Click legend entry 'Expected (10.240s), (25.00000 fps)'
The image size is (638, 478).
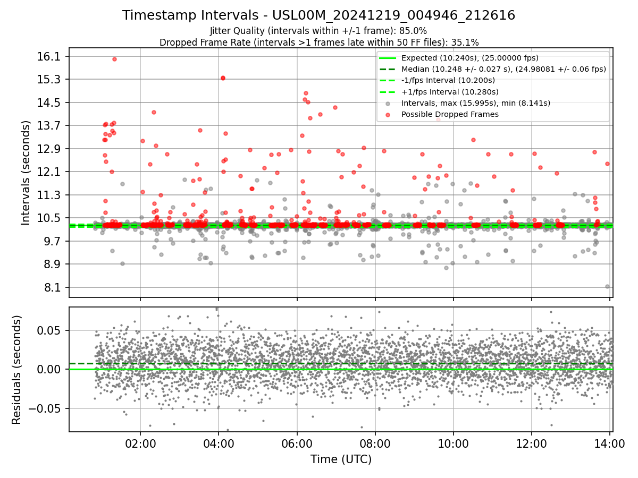tap(470, 58)
